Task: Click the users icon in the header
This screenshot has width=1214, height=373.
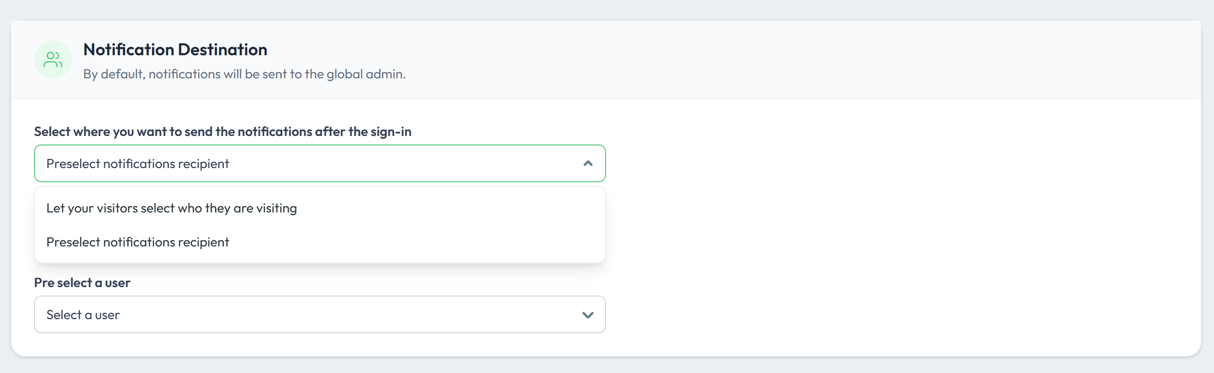Action: [x=52, y=59]
